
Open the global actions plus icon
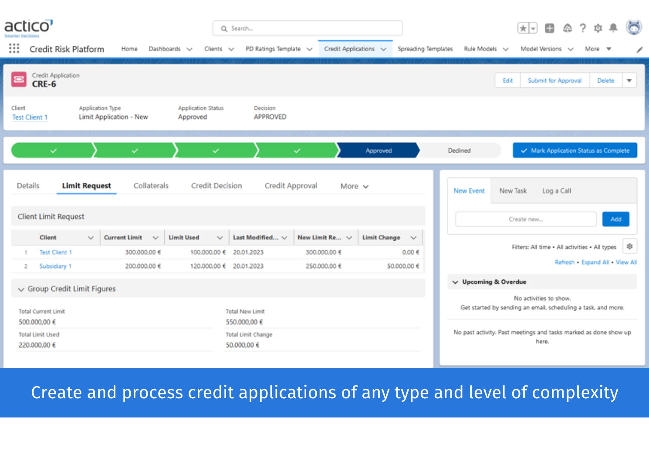coord(549,27)
